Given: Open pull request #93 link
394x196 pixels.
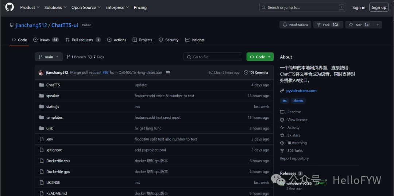Looking at the screenshot, I should [x=105, y=73].
